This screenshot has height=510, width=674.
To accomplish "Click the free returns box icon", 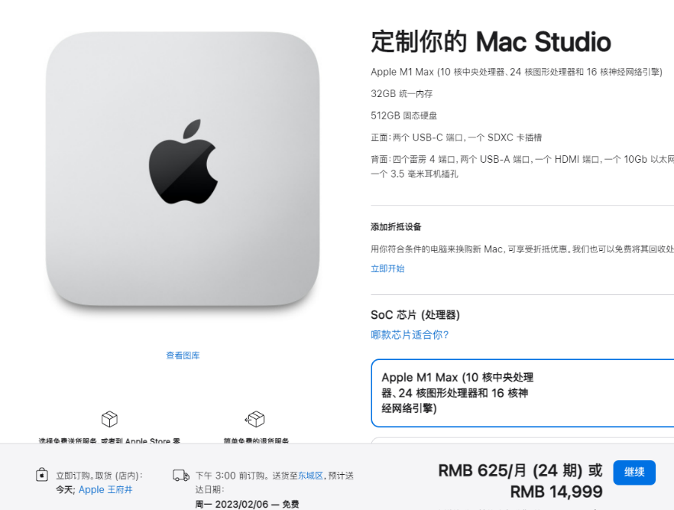I will click(x=255, y=419).
